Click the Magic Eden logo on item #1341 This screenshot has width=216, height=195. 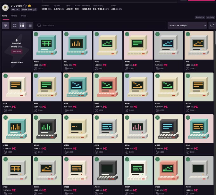pos(196,148)
